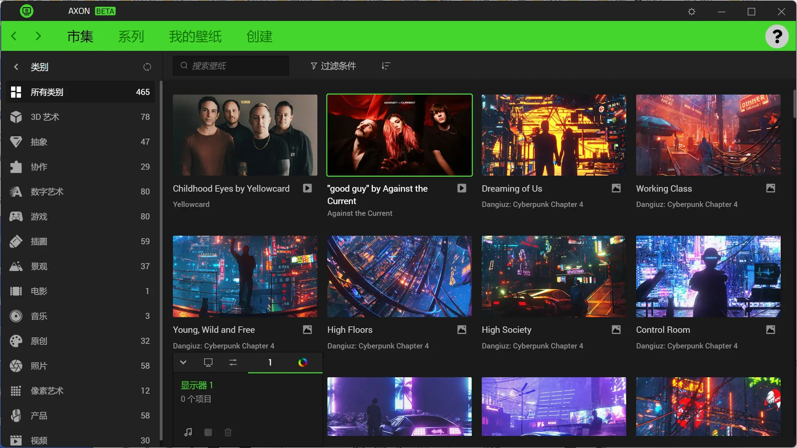
Task: Switch to the 我的壁纸 tab
Action: [x=195, y=36]
